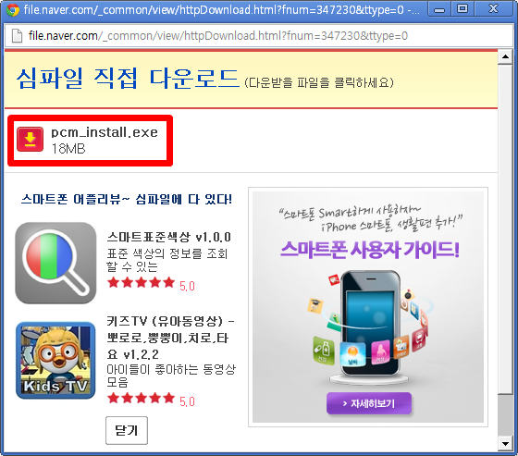Click 표준 색상의 정보를 조회 description text

166,260
